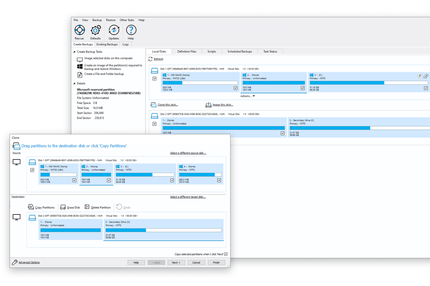The width and height of the screenshot is (430, 286).
Task: Open the Scheduled Backups tab
Action: coord(240,51)
